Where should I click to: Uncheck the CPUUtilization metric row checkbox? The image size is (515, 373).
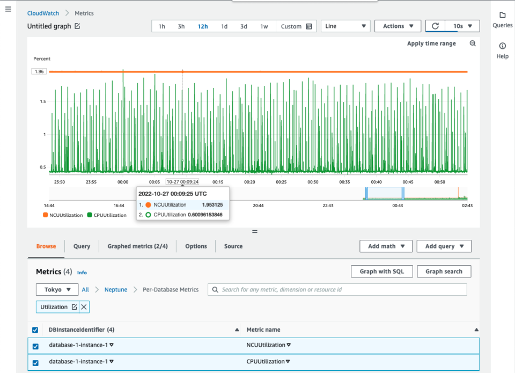pos(35,361)
